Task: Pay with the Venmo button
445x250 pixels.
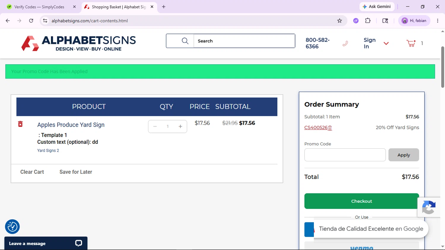Action: click(x=362, y=246)
